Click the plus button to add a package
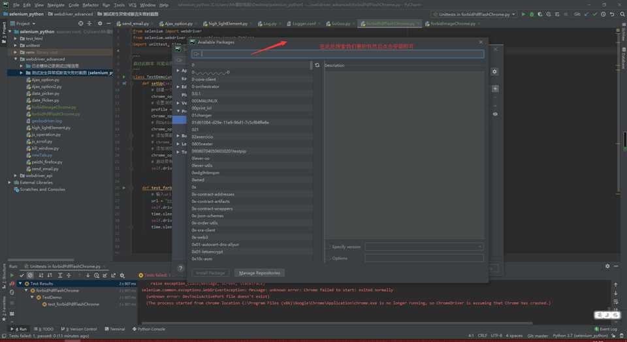 click(x=495, y=89)
